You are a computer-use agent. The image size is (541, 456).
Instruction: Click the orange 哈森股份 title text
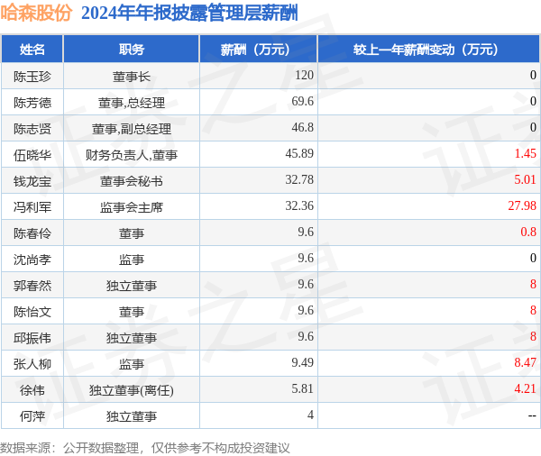[x=36, y=13]
